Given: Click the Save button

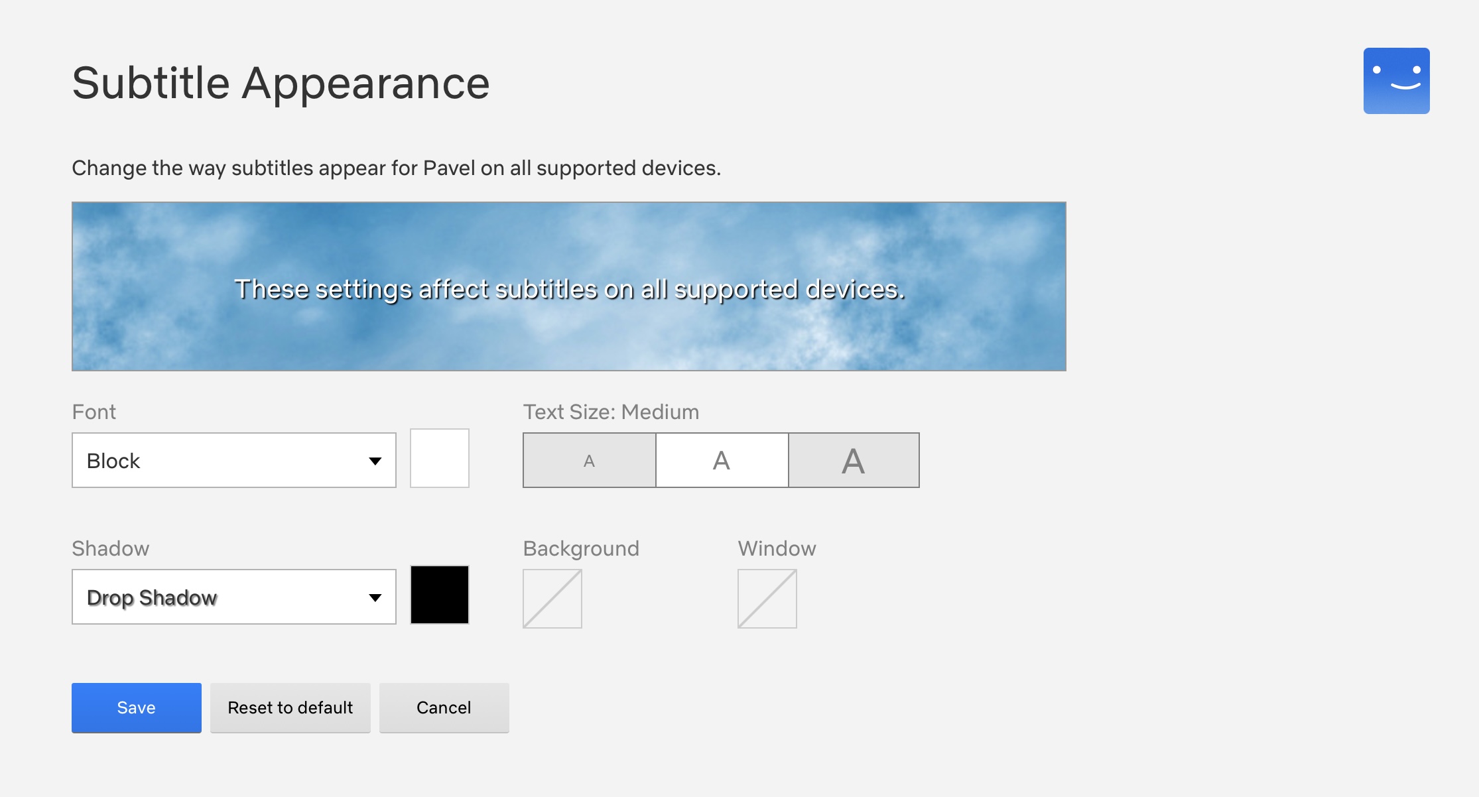Looking at the screenshot, I should [136, 707].
